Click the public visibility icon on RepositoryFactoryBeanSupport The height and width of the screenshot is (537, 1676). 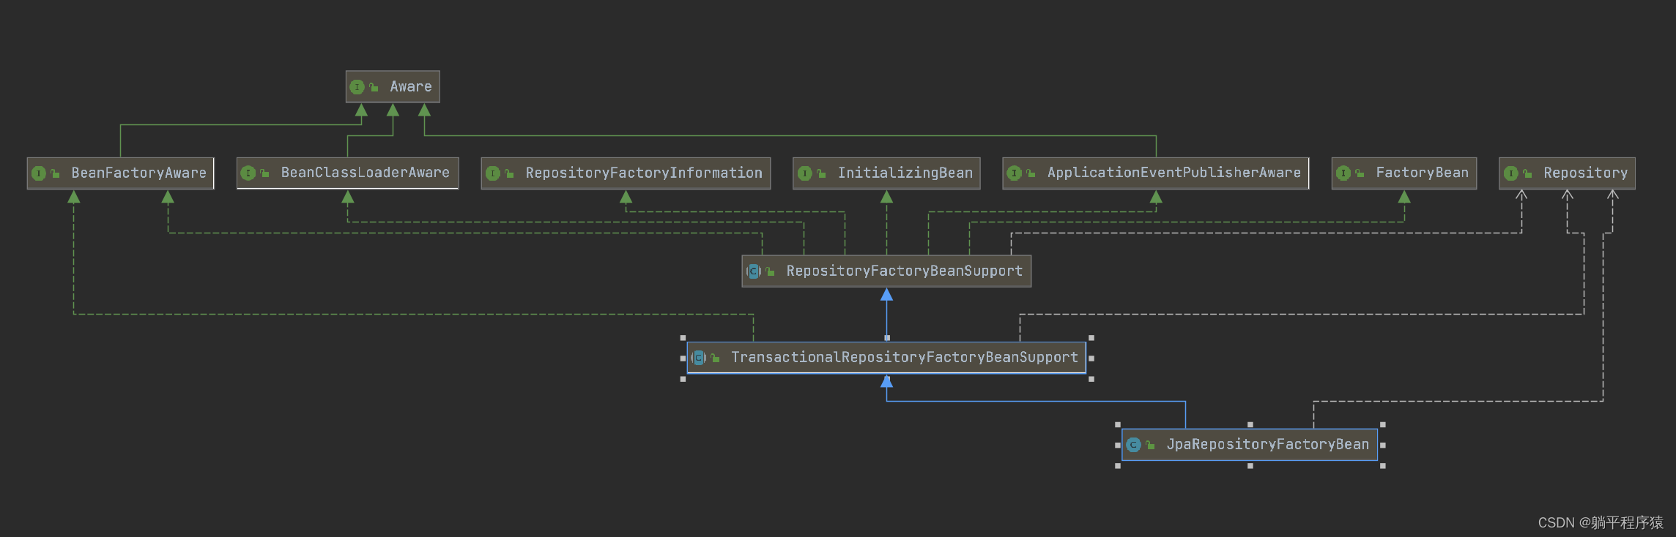[770, 271]
